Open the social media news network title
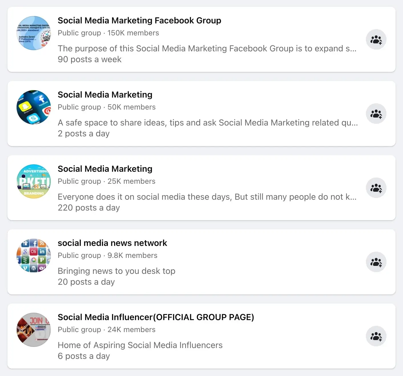This screenshot has width=403, height=376. tap(112, 243)
